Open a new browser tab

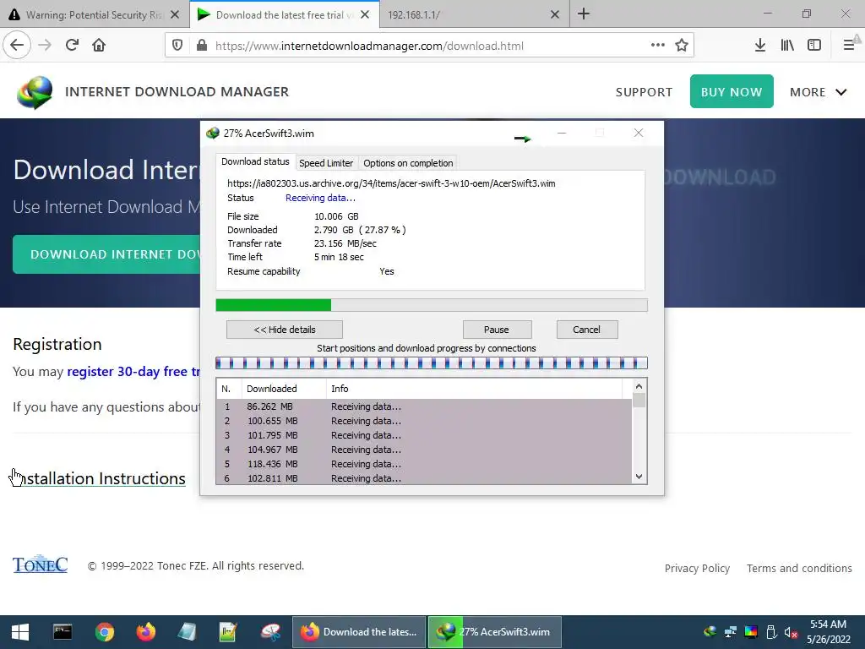click(x=584, y=14)
